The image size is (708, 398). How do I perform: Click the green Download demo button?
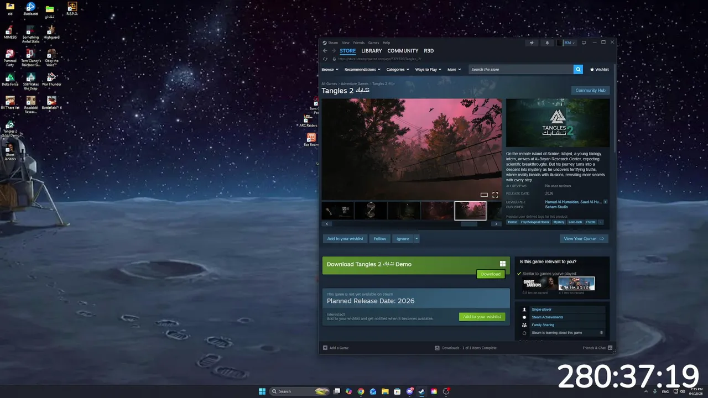pyautogui.click(x=491, y=274)
